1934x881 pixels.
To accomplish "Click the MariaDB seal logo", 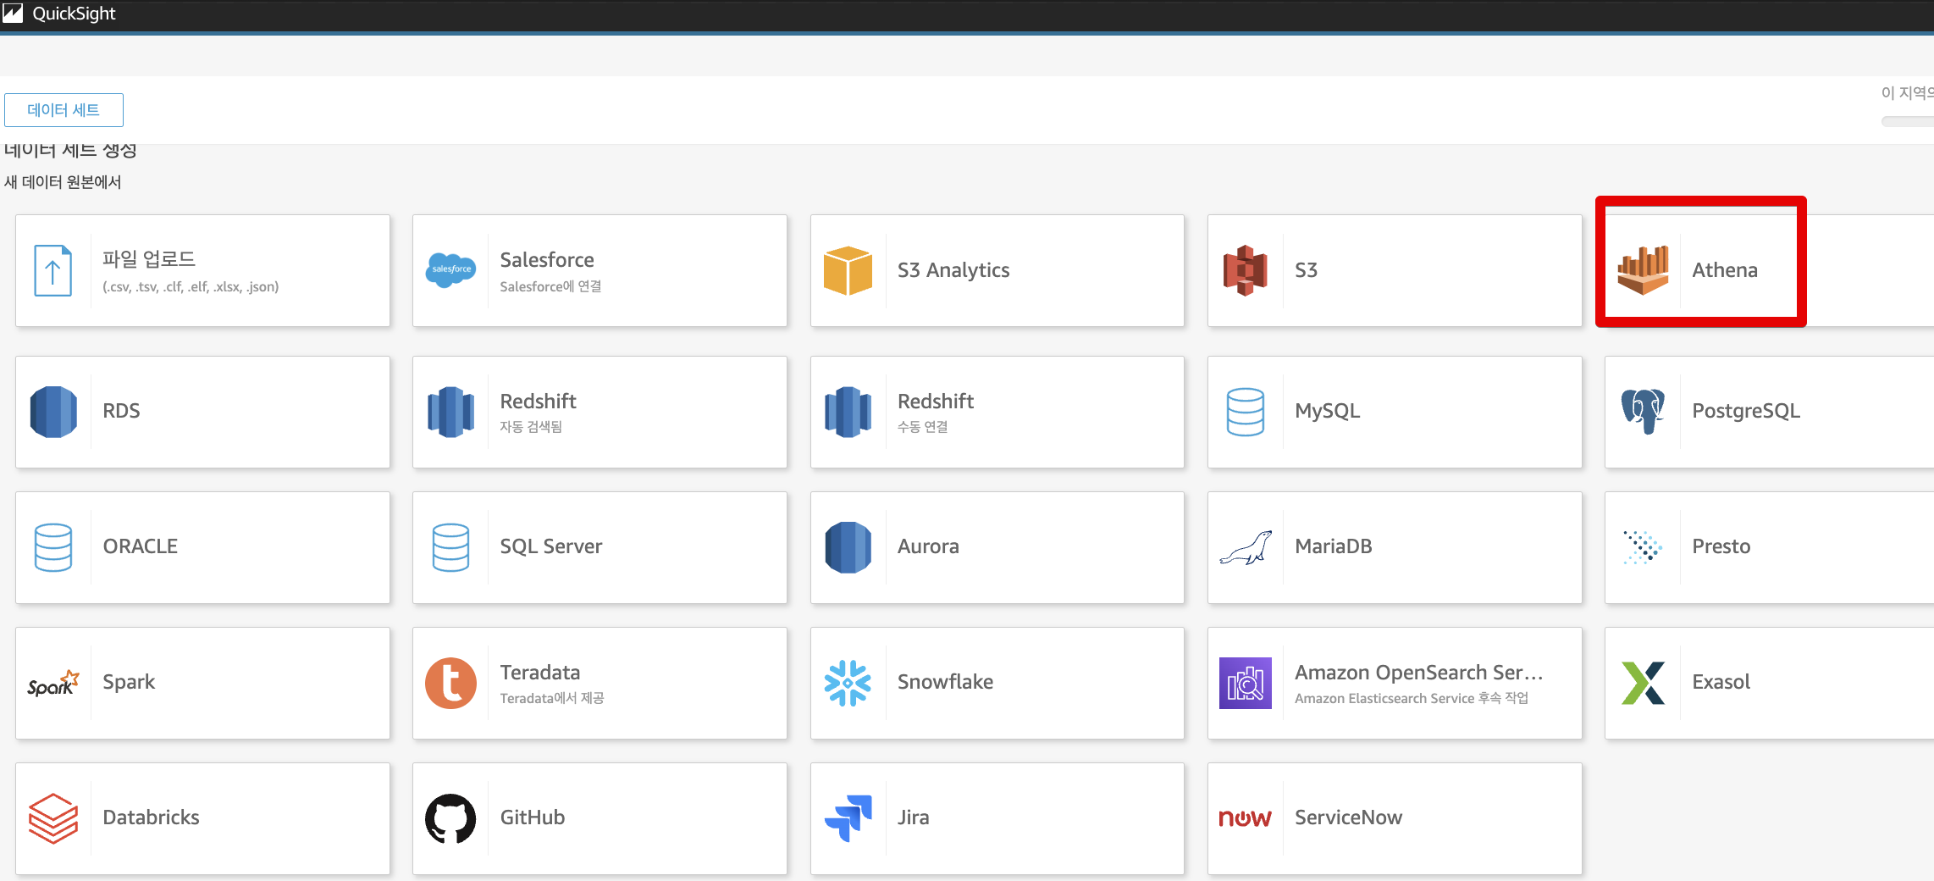I will [1245, 547].
